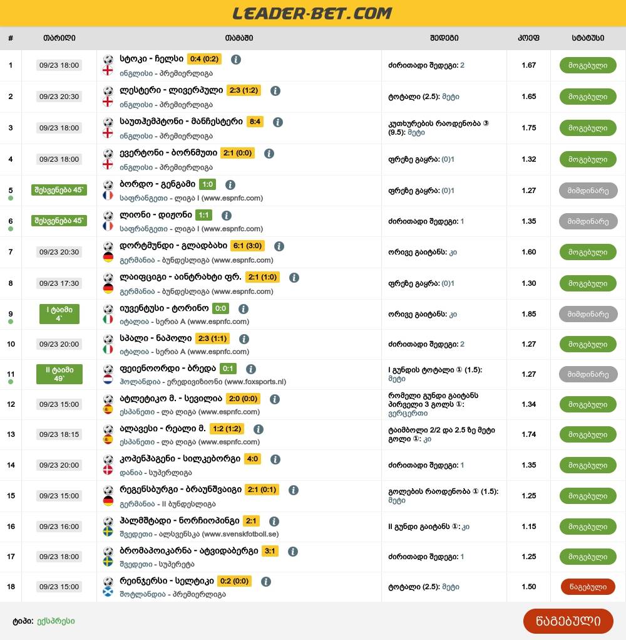Click Germany flag in დორტმუნდი - გლადბახი row
This screenshot has height=640, width=626.
pos(108,257)
